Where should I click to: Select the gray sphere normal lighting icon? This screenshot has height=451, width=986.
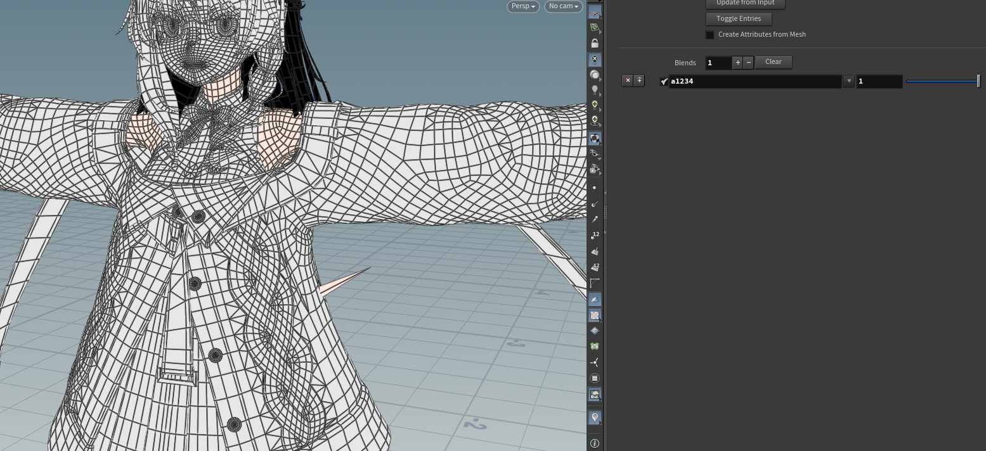click(x=595, y=75)
